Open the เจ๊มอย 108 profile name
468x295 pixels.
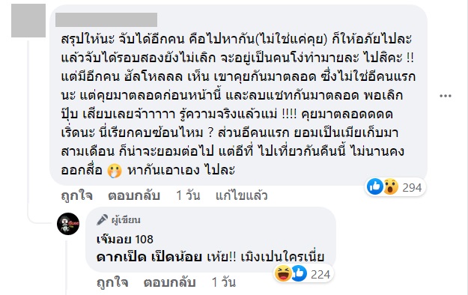(x=125, y=239)
